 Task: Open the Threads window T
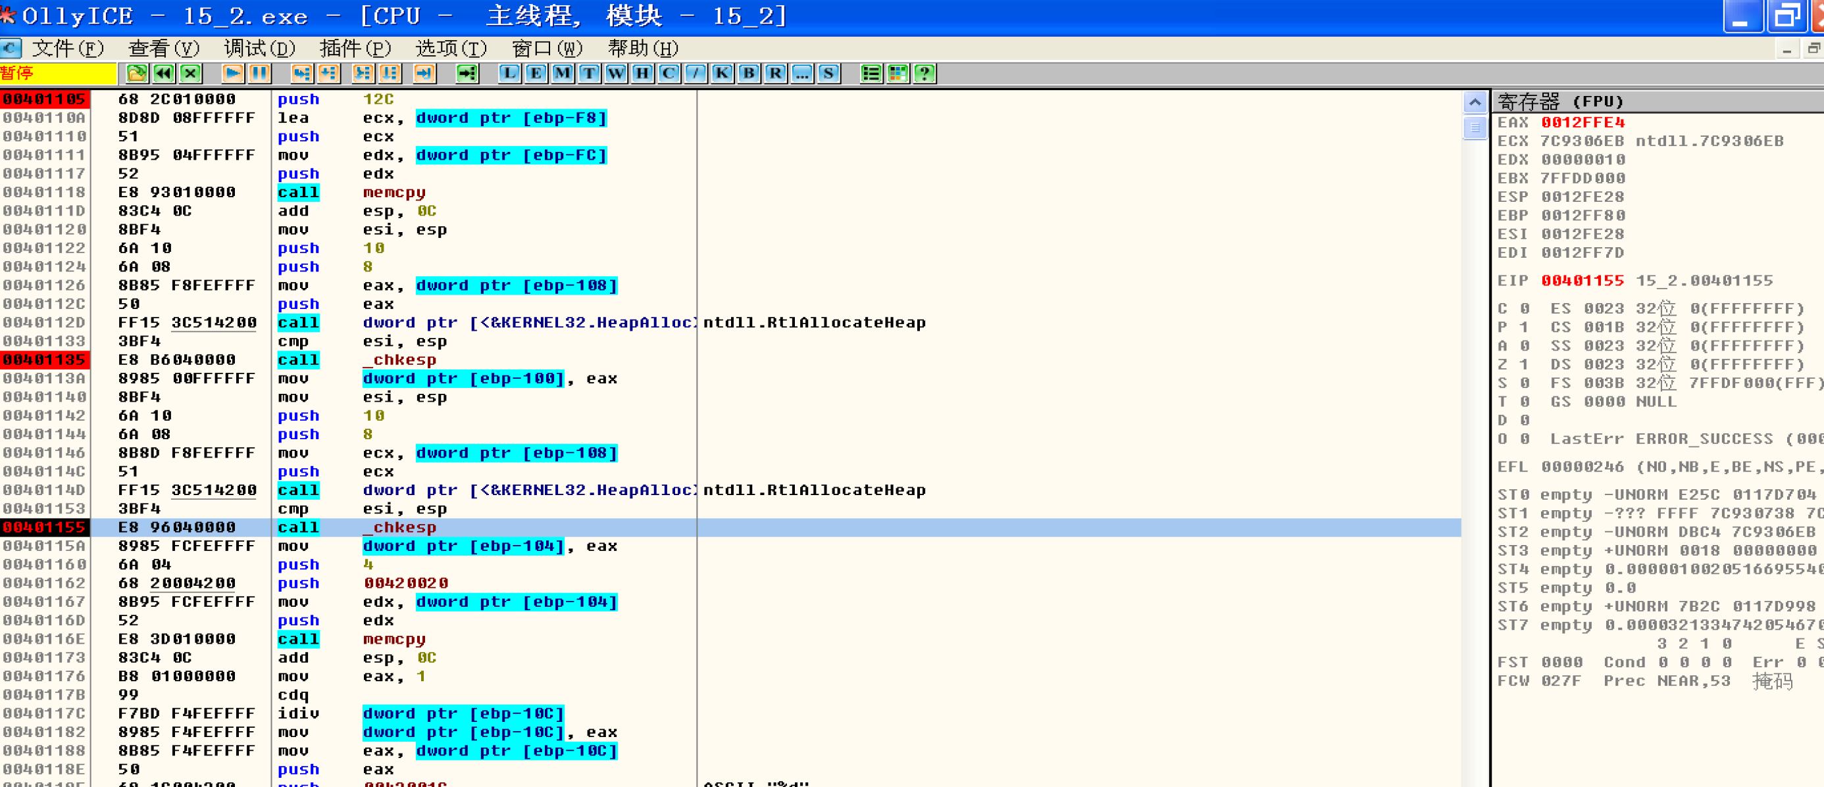coord(589,74)
